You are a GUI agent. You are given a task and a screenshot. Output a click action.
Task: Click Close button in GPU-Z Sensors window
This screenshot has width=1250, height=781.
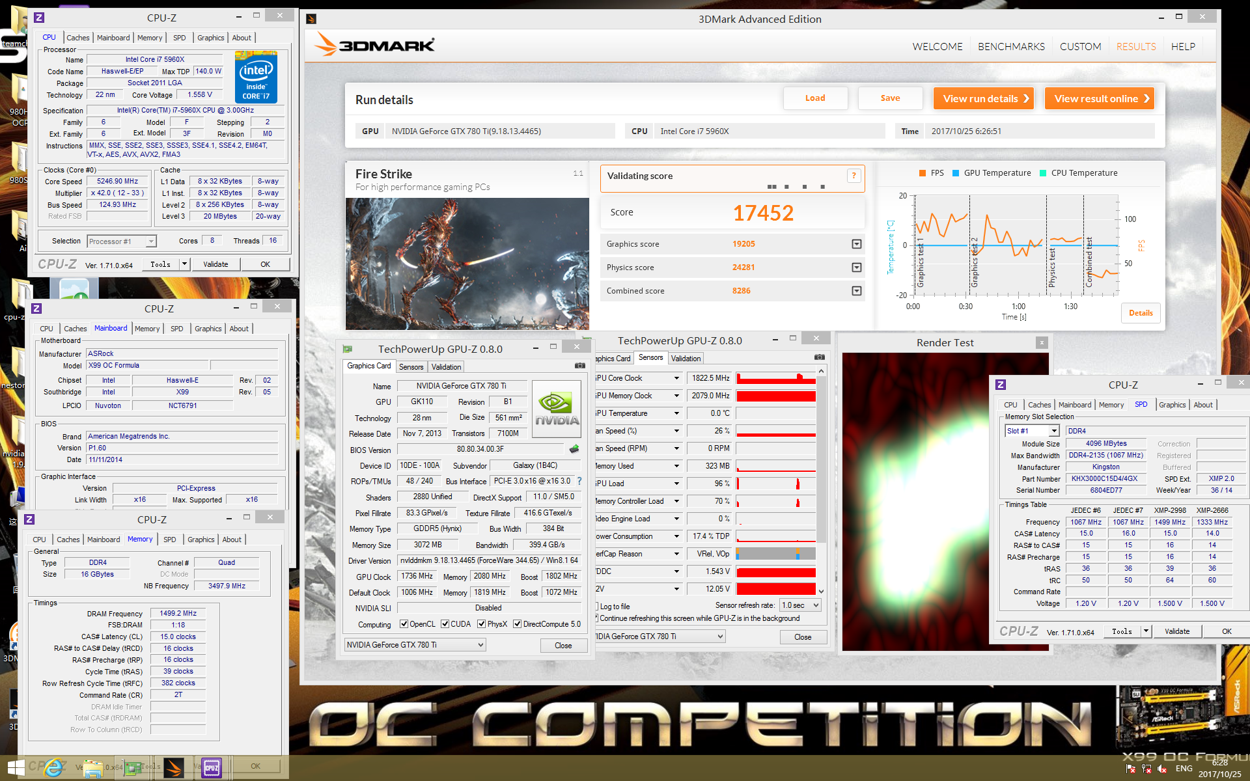[803, 637]
